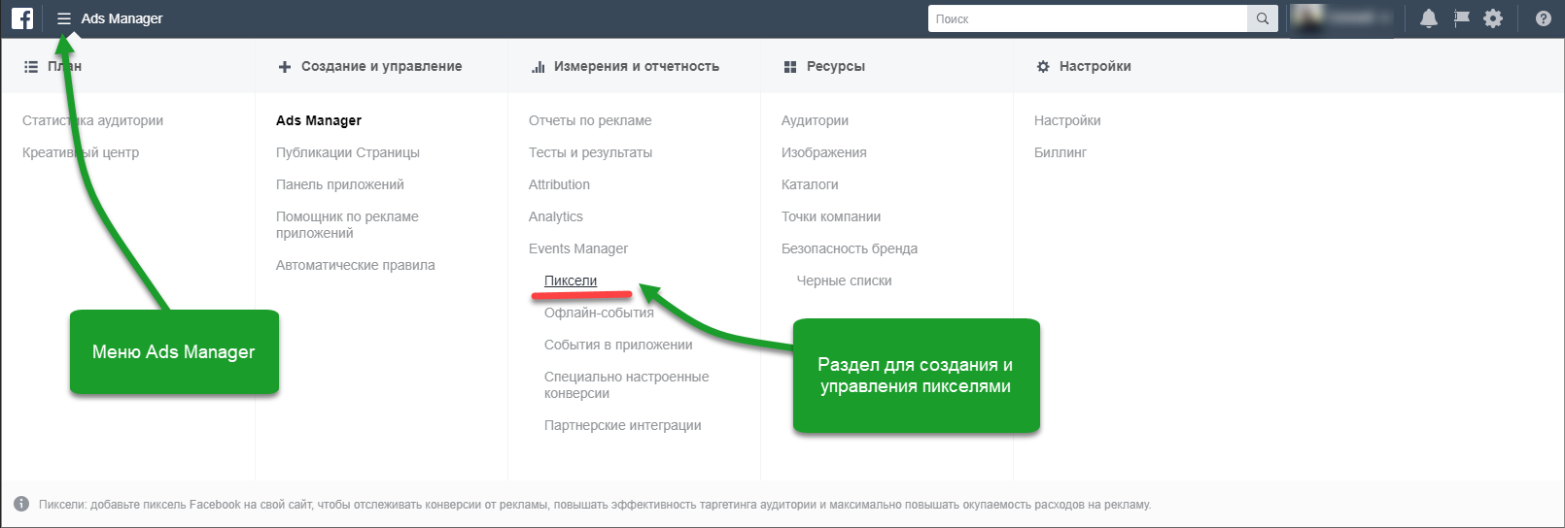This screenshot has width=1565, height=528.
Task: Open Тесты и результаты
Action: pyautogui.click(x=590, y=152)
